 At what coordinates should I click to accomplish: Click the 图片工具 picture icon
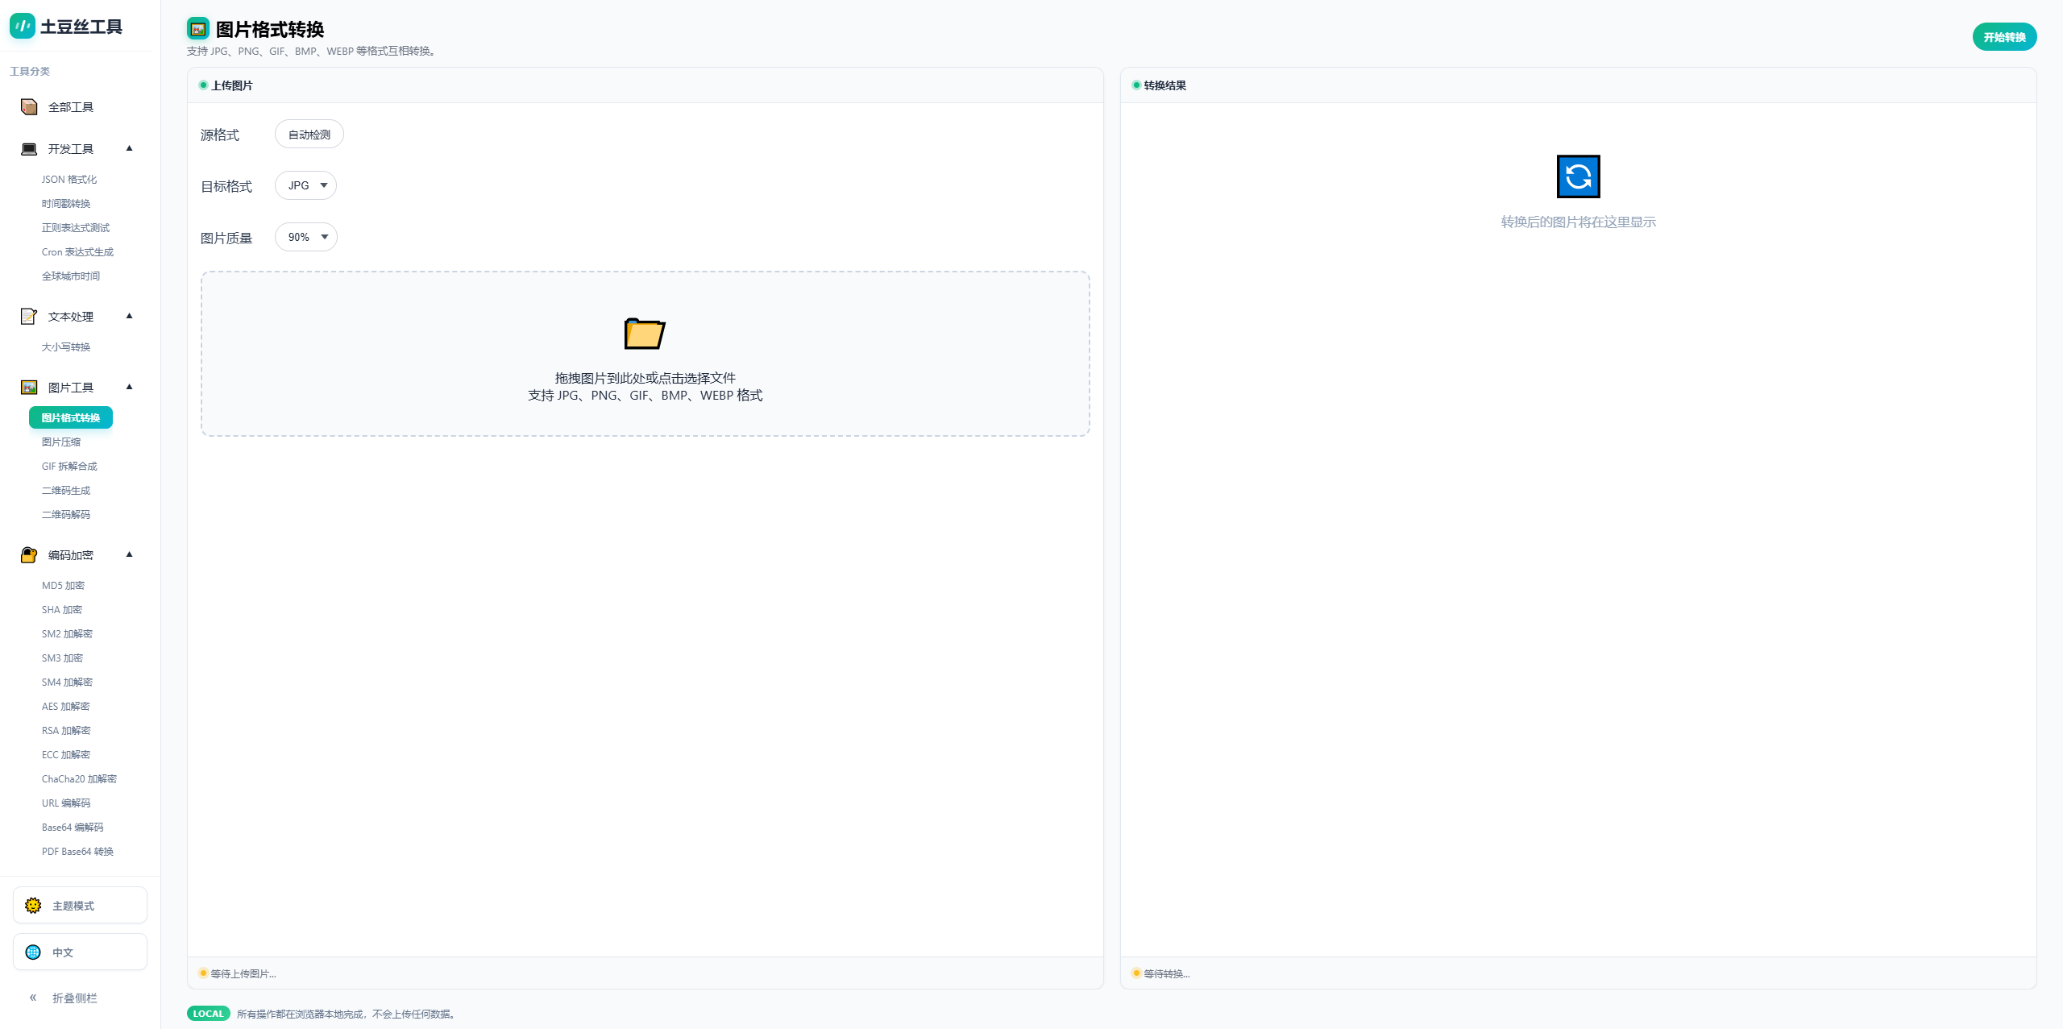tap(29, 388)
